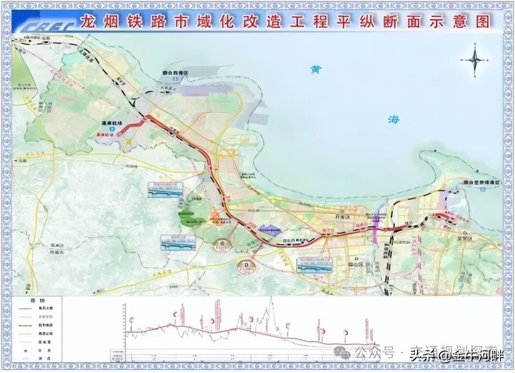Viewport: 515px width, 373px height.
Task: Click the 福山区 district circle marker
Action: [356, 258]
